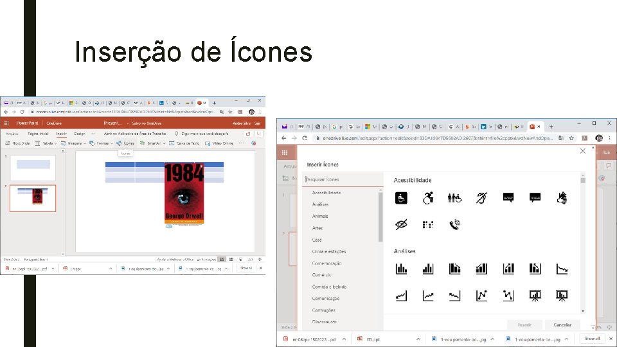Open the app launcher grid in left window
The width and height of the screenshot is (617, 347).
click(x=6, y=123)
